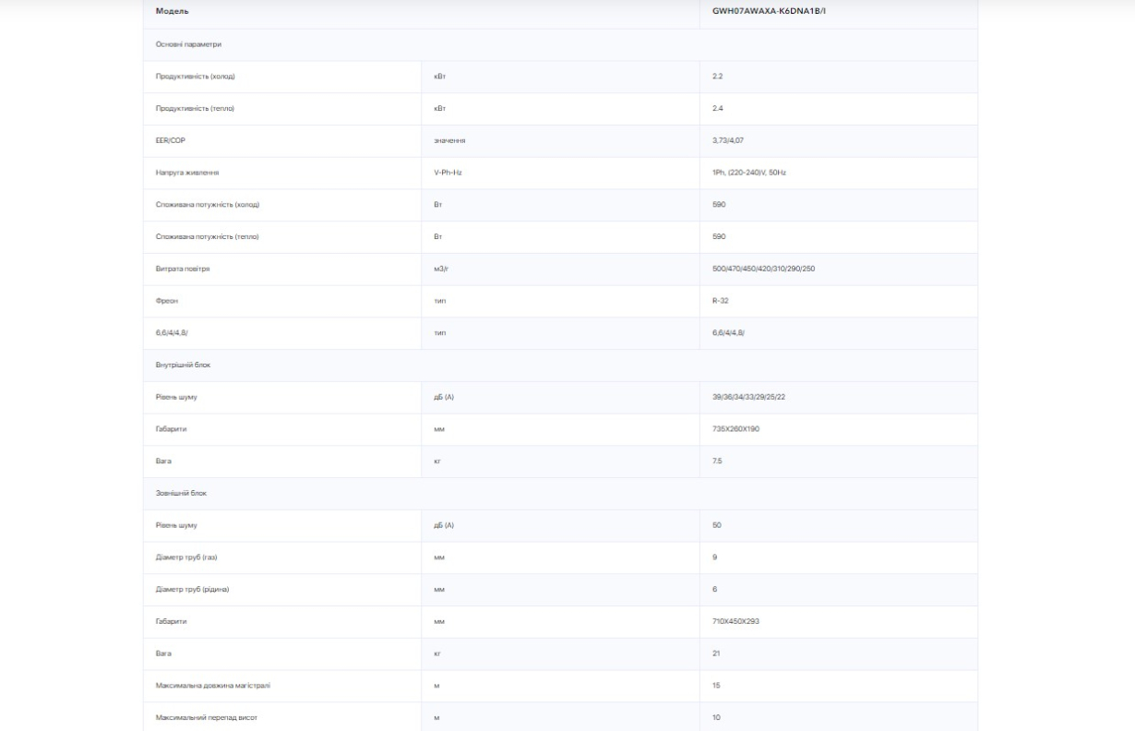Viewport: 1135px width, 731px height.
Task: Click the 'Максимальна довжина магістралі' row label
Action: [x=212, y=686]
